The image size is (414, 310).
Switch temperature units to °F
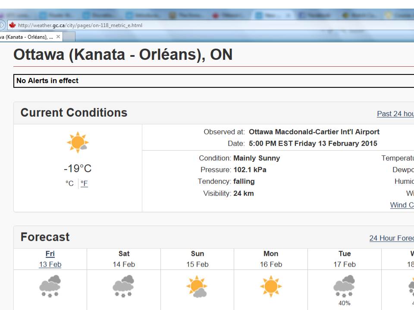pos(84,183)
